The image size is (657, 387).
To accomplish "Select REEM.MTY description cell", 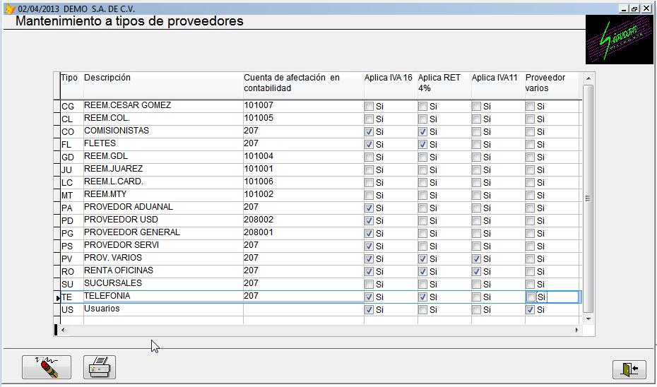I will pyautogui.click(x=163, y=195).
